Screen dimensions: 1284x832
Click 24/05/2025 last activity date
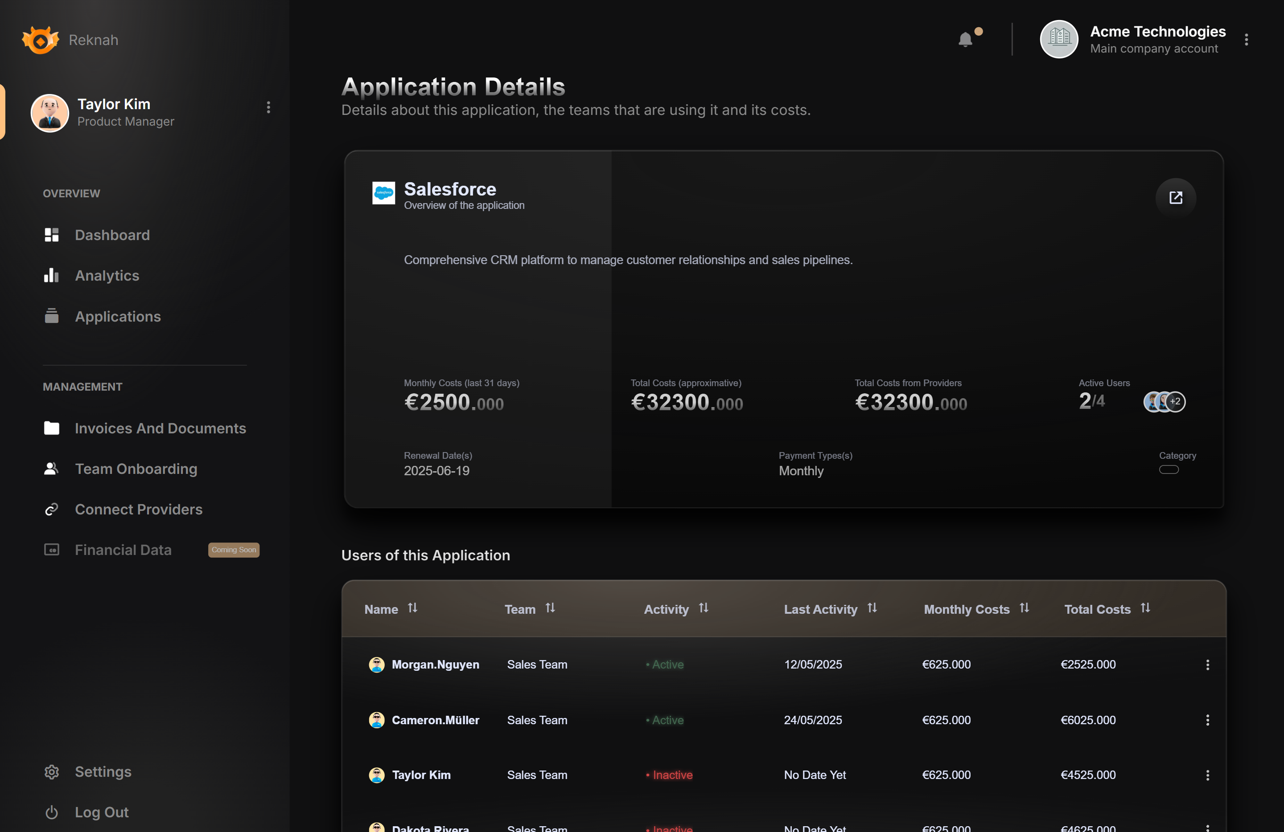tap(812, 720)
